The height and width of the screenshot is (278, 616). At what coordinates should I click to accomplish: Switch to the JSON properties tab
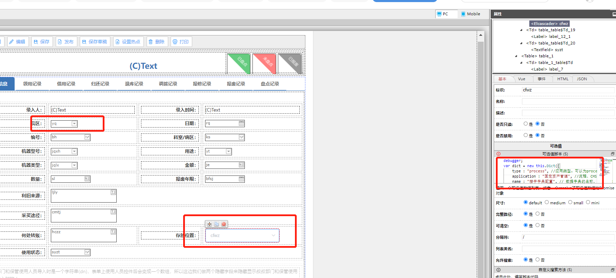coord(582,79)
